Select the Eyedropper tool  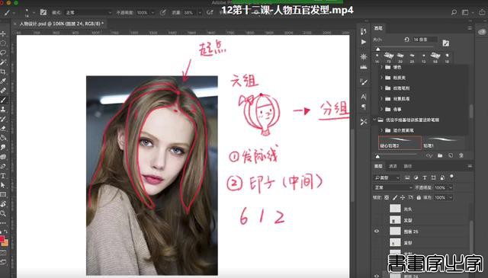(3, 81)
